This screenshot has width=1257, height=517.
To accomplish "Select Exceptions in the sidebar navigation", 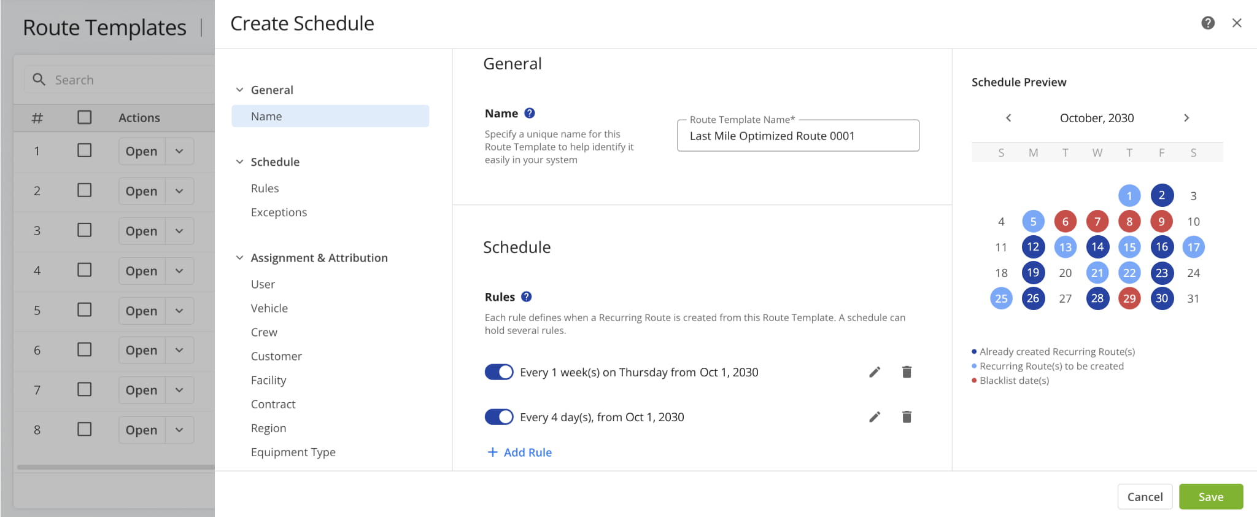I will (279, 212).
